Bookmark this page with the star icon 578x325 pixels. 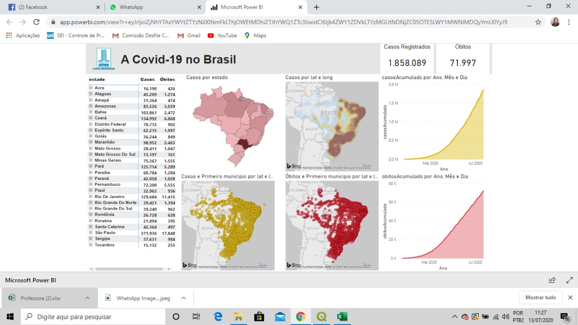click(538, 22)
